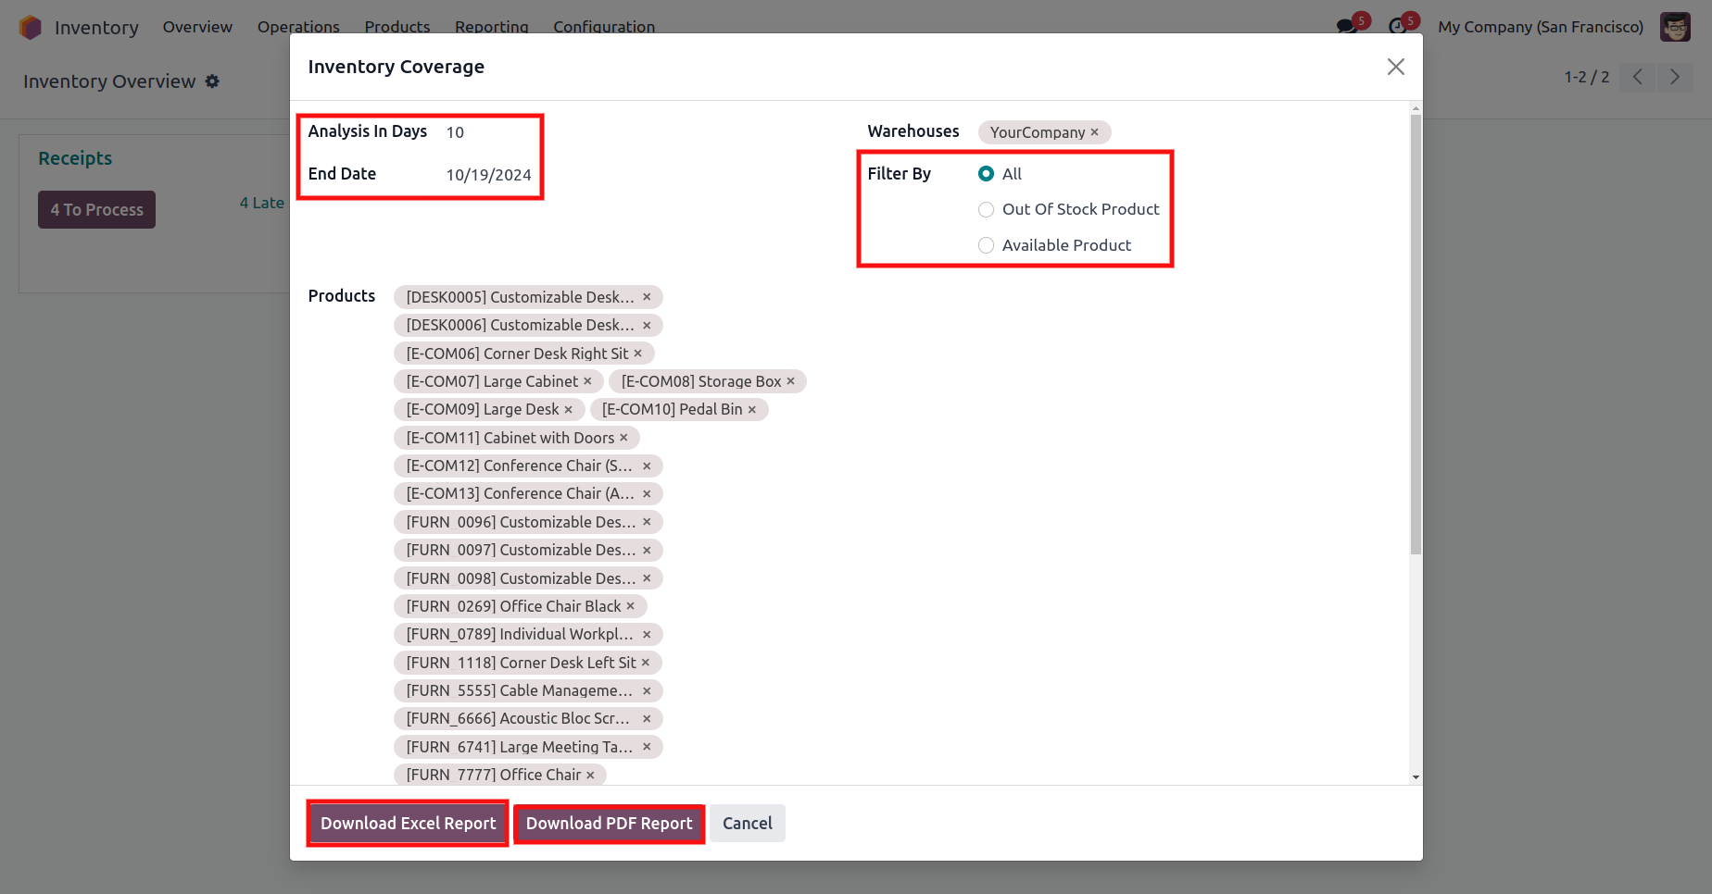Image resolution: width=1712 pixels, height=894 pixels.
Task: Click the 4 To Process button
Action: tap(96, 209)
